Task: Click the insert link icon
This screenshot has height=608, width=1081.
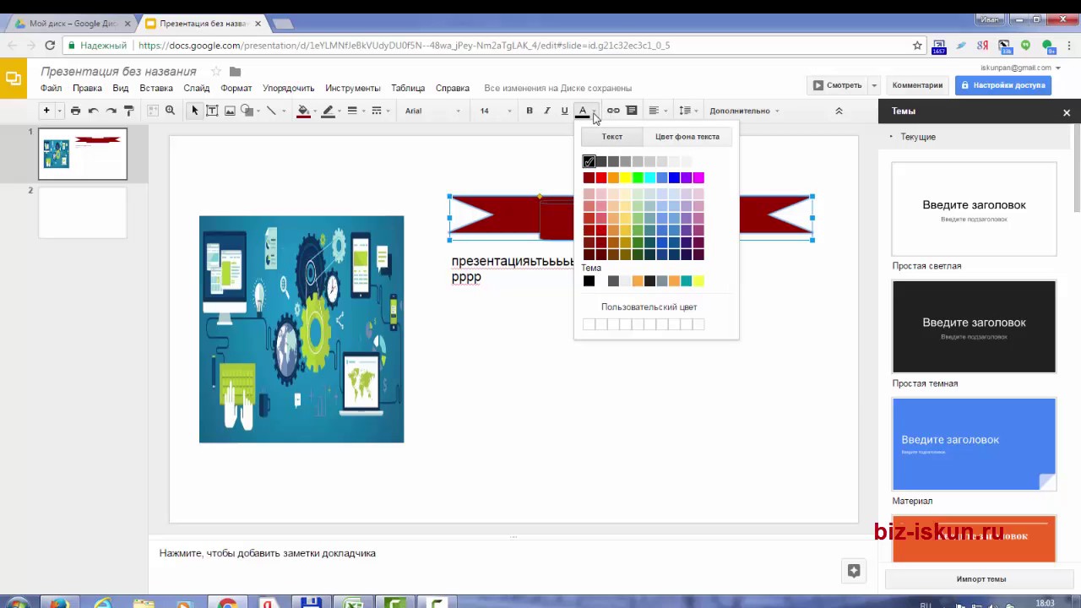Action: (x=613, y=111)
